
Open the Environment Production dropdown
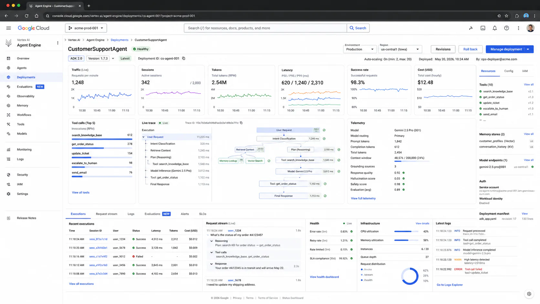[359, 49]
